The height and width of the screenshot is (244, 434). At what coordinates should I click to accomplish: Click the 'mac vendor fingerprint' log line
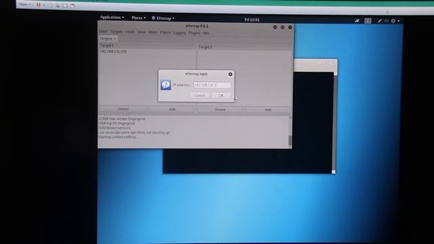pos(121,119)
